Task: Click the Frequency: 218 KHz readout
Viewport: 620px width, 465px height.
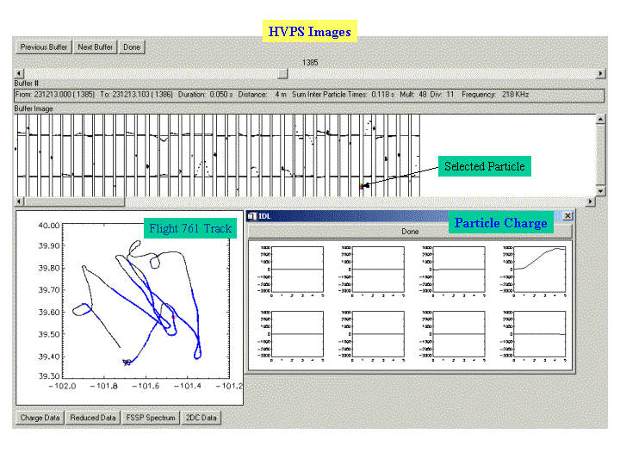Action: coord(495,95)
